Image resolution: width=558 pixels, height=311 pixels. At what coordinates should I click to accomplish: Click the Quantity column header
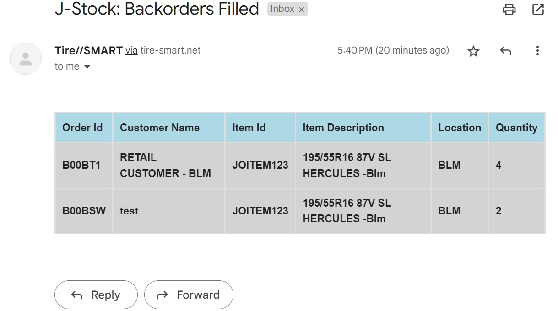click(516, 128)
